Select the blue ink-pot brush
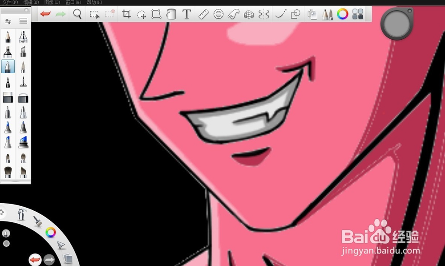 click(23, 142)
